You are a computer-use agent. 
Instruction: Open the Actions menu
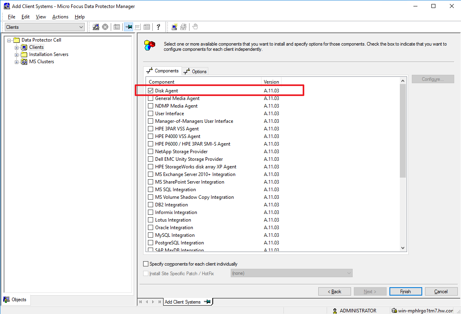[60, 17]
